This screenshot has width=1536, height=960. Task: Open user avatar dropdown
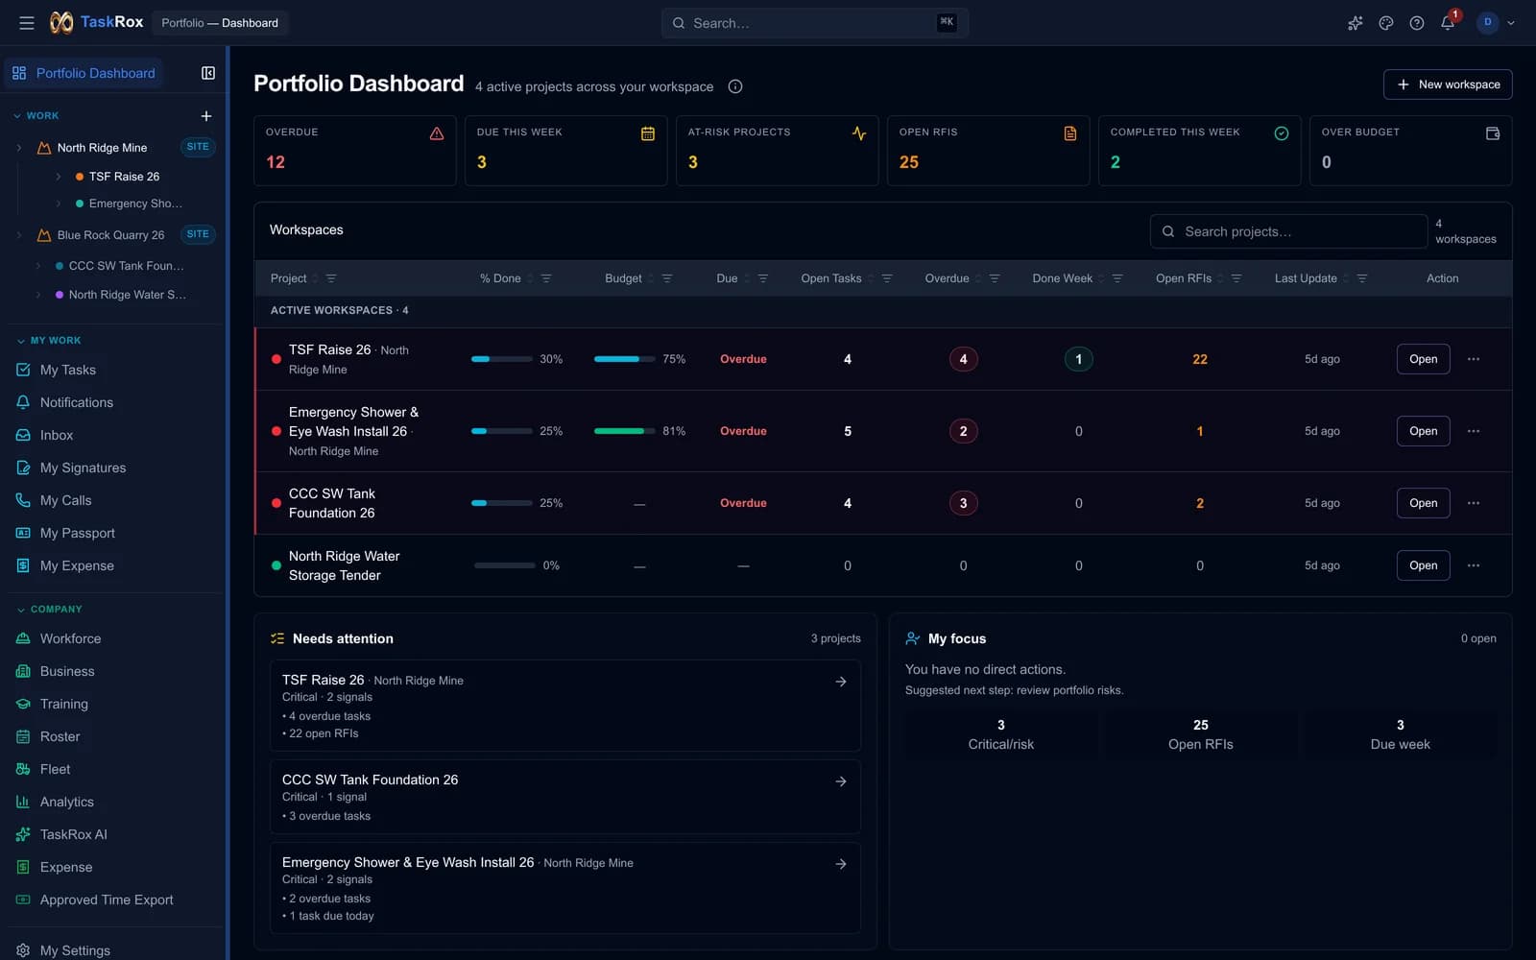(x=1496, y=23)
